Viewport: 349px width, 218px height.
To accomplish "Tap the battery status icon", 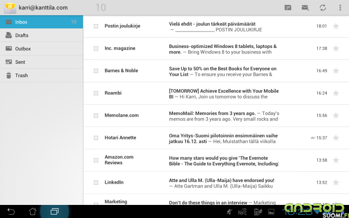I will pos(258,212).
